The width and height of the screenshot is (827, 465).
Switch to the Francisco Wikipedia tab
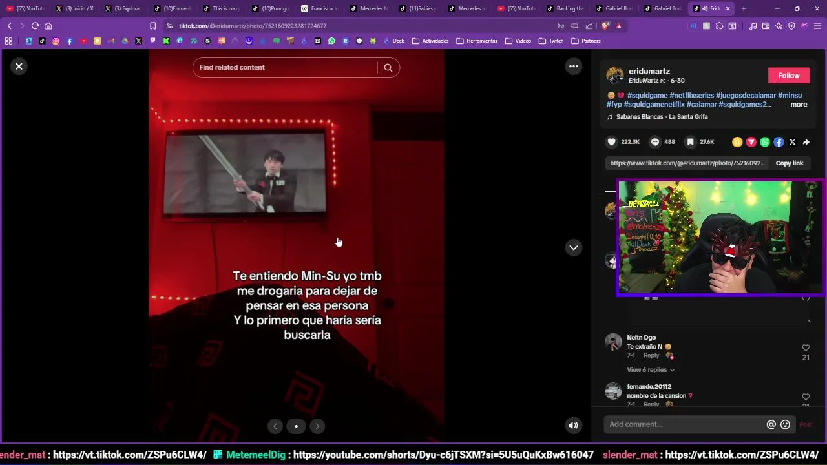(319, 8)
